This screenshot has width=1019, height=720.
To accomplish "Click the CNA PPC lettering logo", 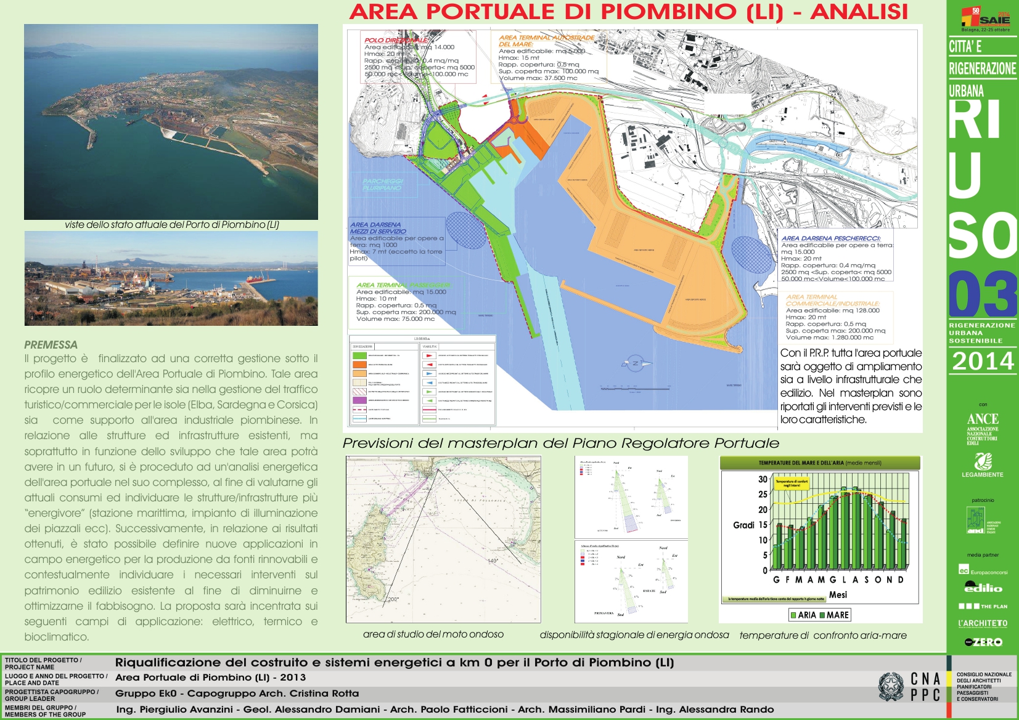I will tap(926, 687).
